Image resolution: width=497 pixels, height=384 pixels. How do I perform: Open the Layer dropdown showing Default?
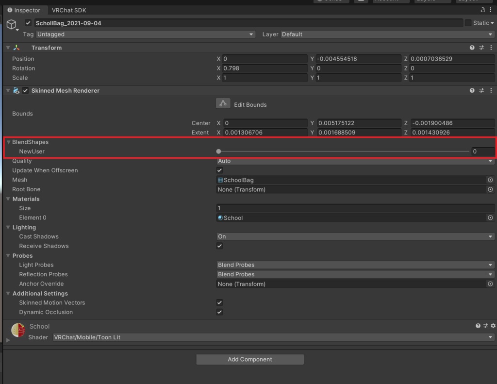(387, 34)
